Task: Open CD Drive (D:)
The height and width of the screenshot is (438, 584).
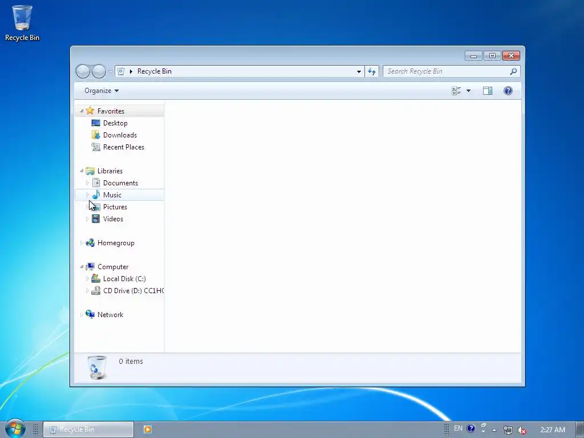Action: (x=133, y=290)
